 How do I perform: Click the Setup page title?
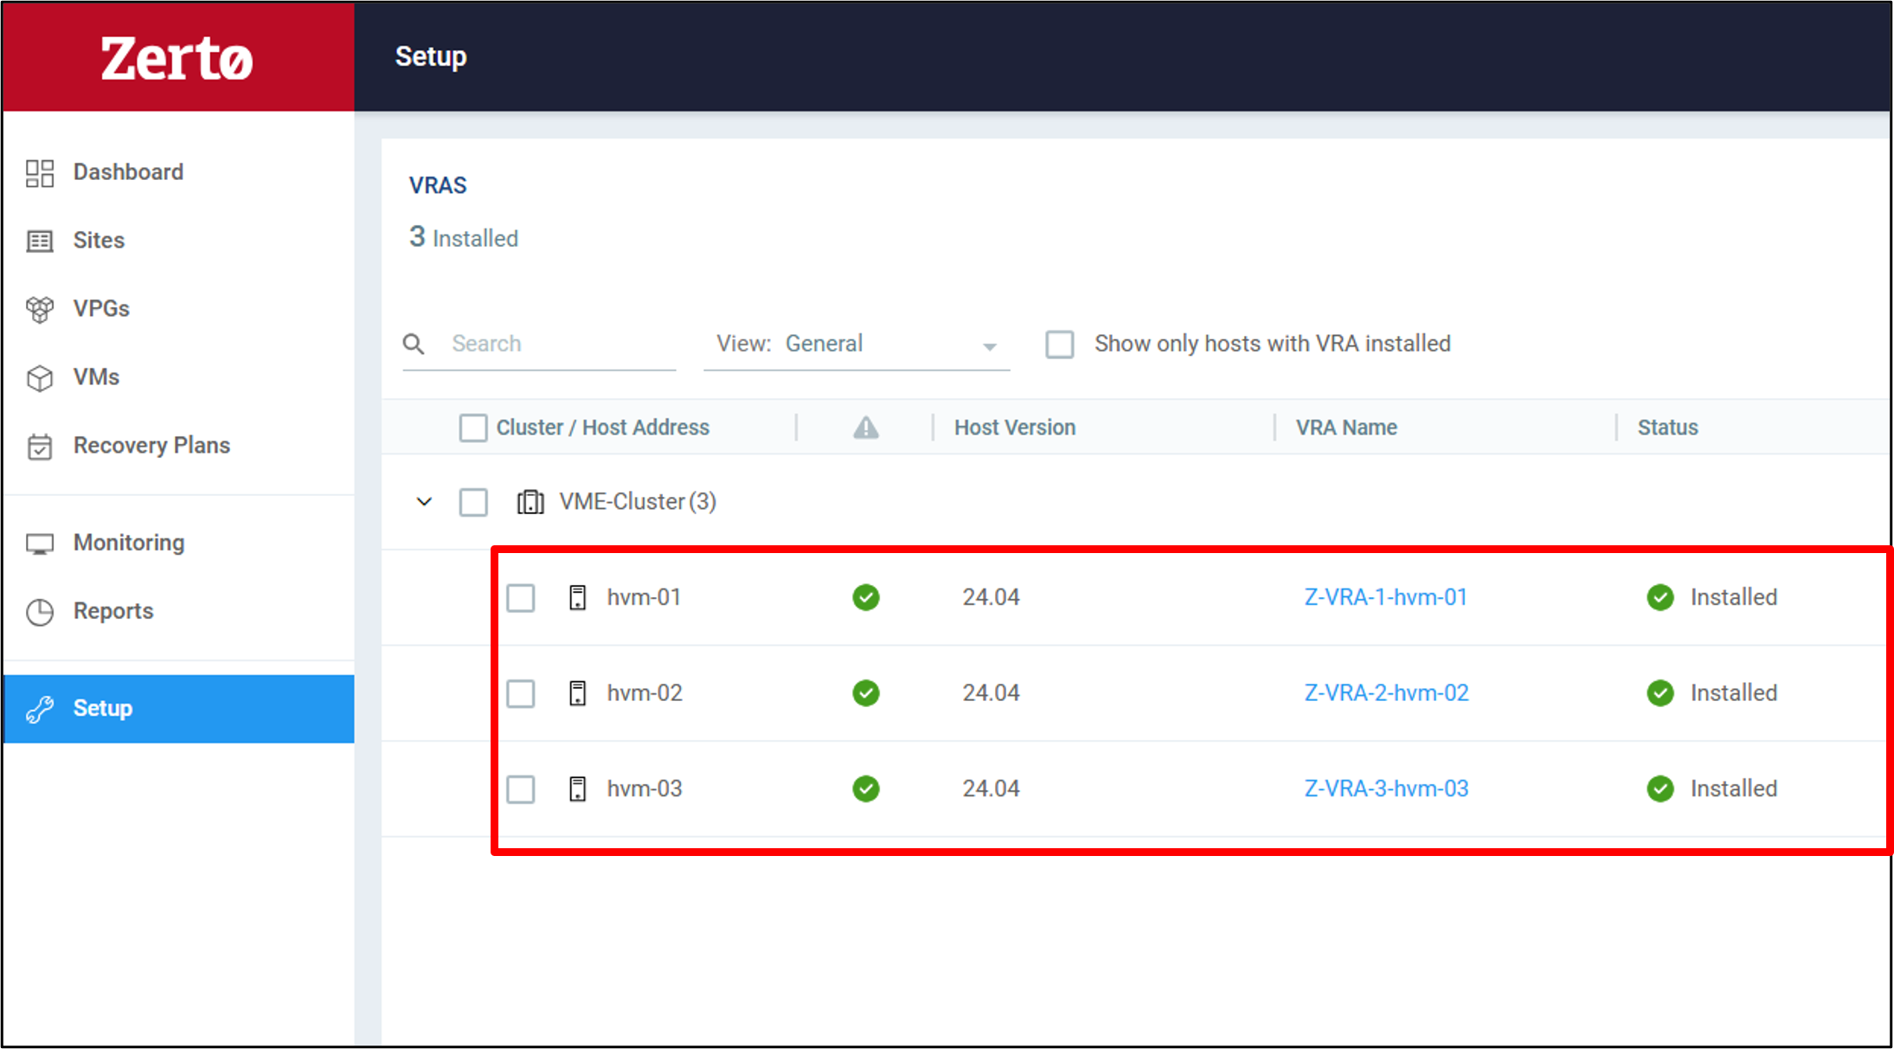(431, 57)
